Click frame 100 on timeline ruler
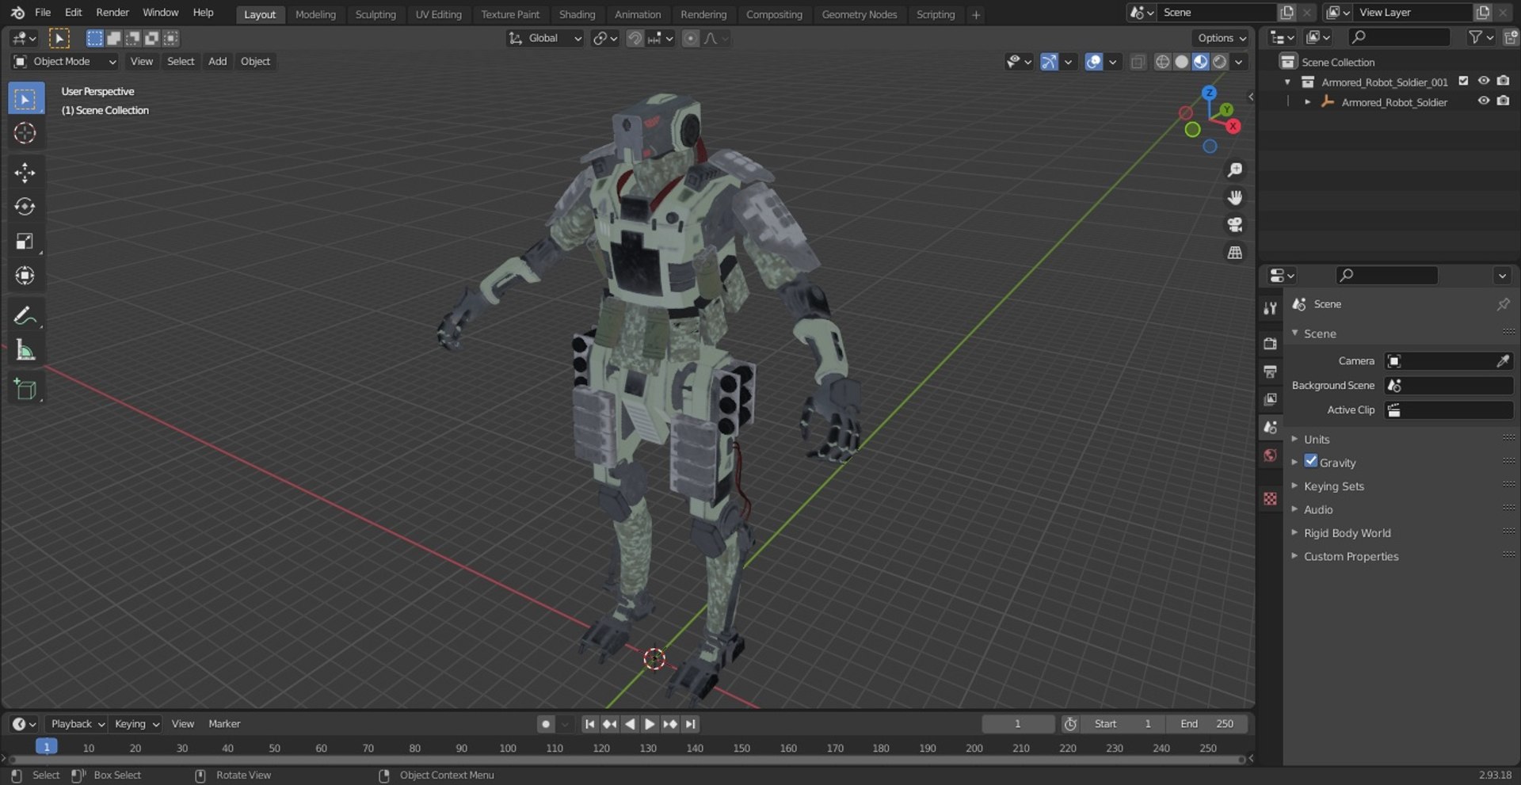Image resolution: width=1521 pixels, height=785 pixels. 508,748
